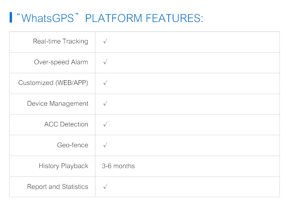Viewport: 289px width, 223px height.
Task: Select the Over-speed Alarm label
Action: pos(61,62)
